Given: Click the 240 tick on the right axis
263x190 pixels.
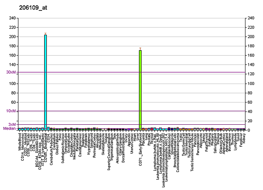Looking at the screenshot, I should click(x=251, y=18).
